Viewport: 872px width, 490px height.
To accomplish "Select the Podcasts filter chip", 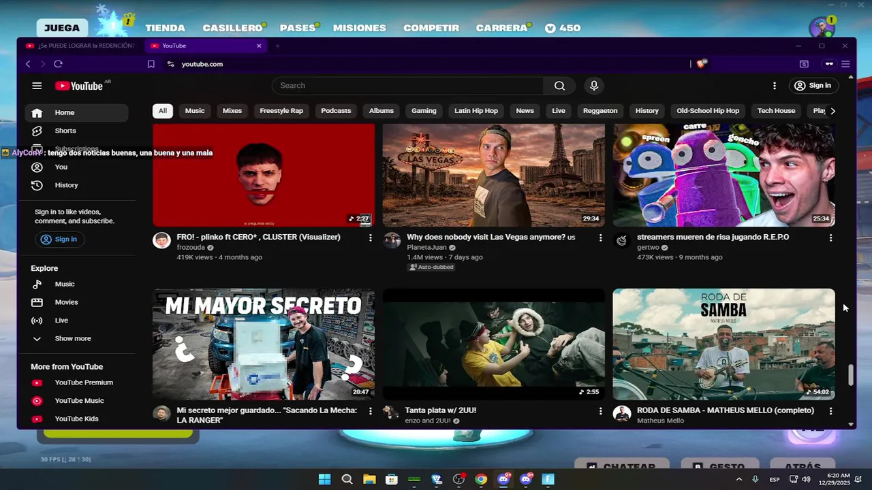I will pos(336,111).
